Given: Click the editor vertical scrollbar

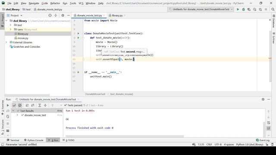Looking at the screenshot, I should pyautogui.click(x=270, y=56).
